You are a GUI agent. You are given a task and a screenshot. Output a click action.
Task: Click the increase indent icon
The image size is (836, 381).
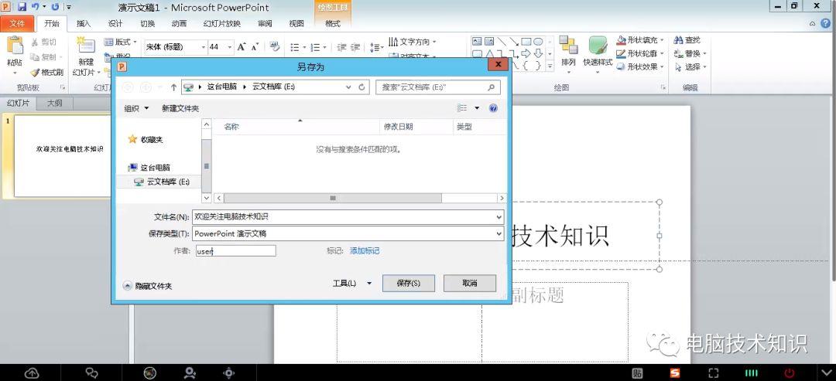click(355, 47)
